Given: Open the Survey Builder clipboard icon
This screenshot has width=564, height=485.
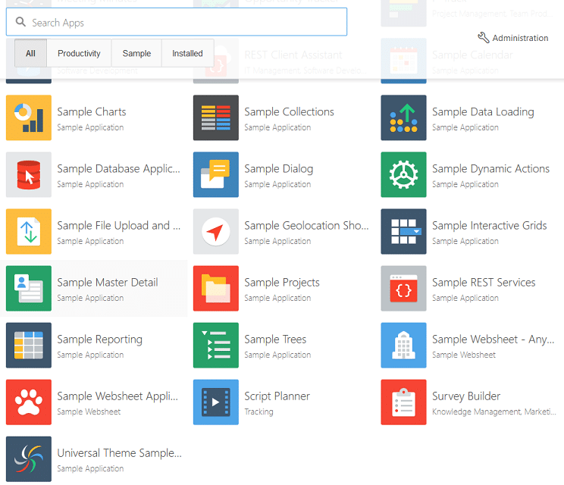Looking at the screenshot, I should click(403, 402).
